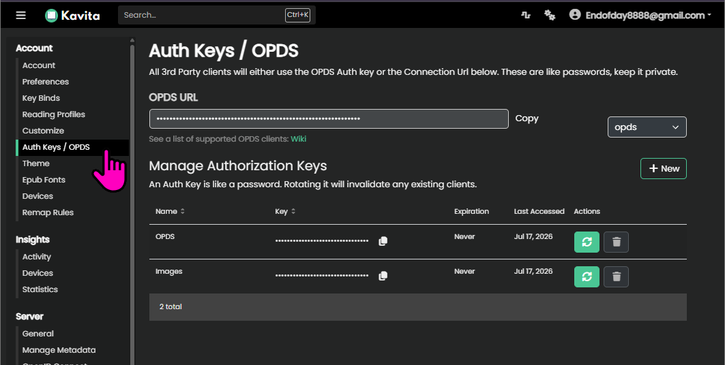Open Statistics insights page
The height and width of the screenshot is (365, 725).
click(x=40, y=289)
